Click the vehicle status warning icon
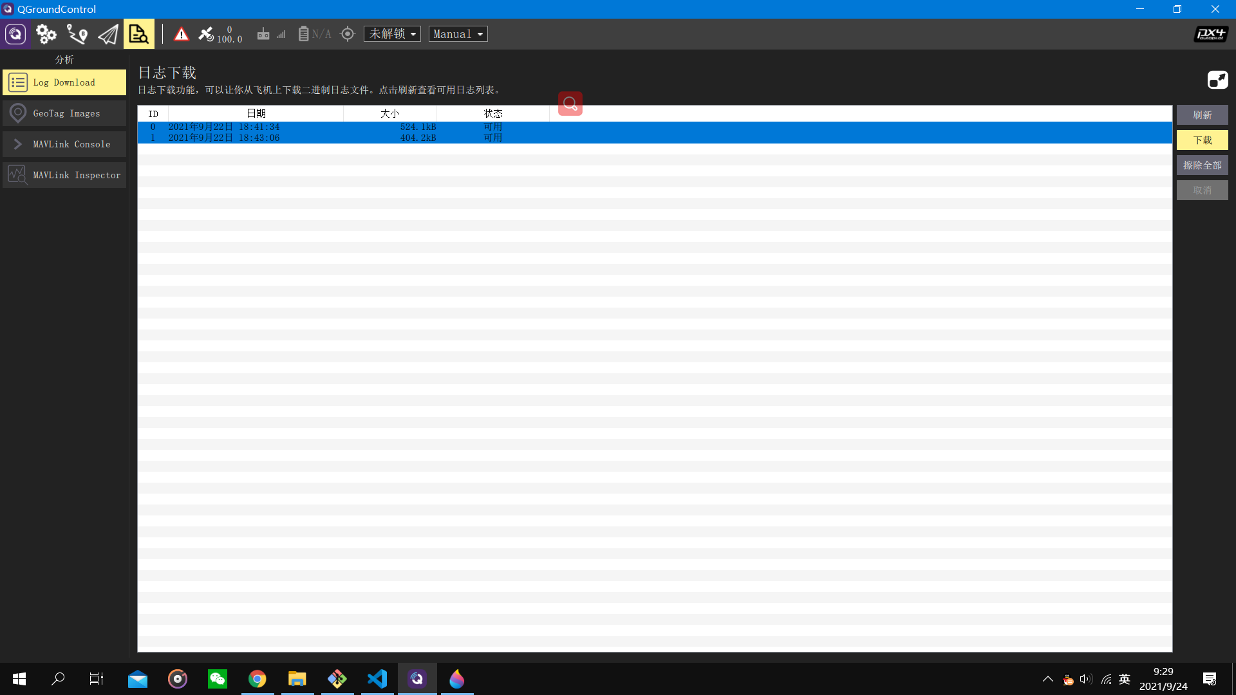The width and height of the screenshot is (1236, 695). coord(181,34)
